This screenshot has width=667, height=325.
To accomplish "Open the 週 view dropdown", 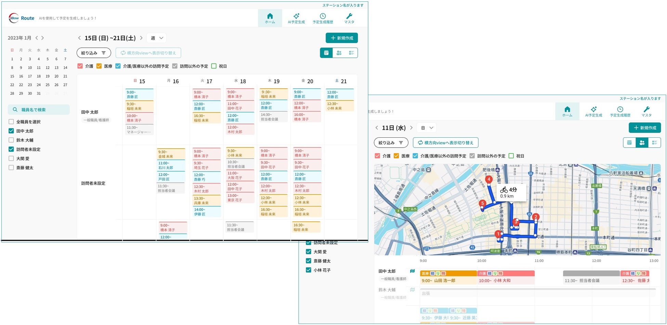I will (157, 38).
